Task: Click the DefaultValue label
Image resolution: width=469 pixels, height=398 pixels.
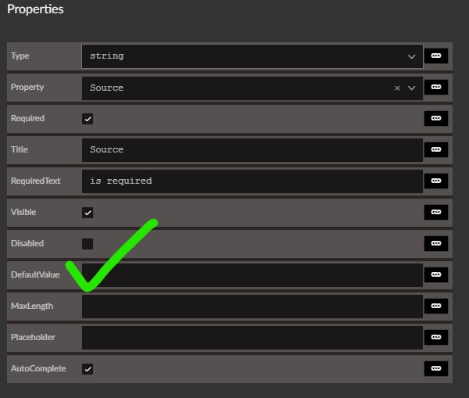Action: point(35,274)
